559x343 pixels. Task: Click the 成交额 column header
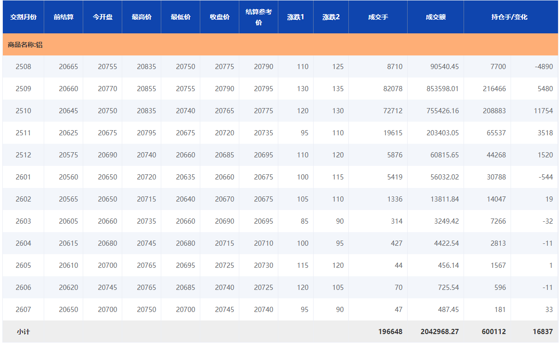pos(435,17)
